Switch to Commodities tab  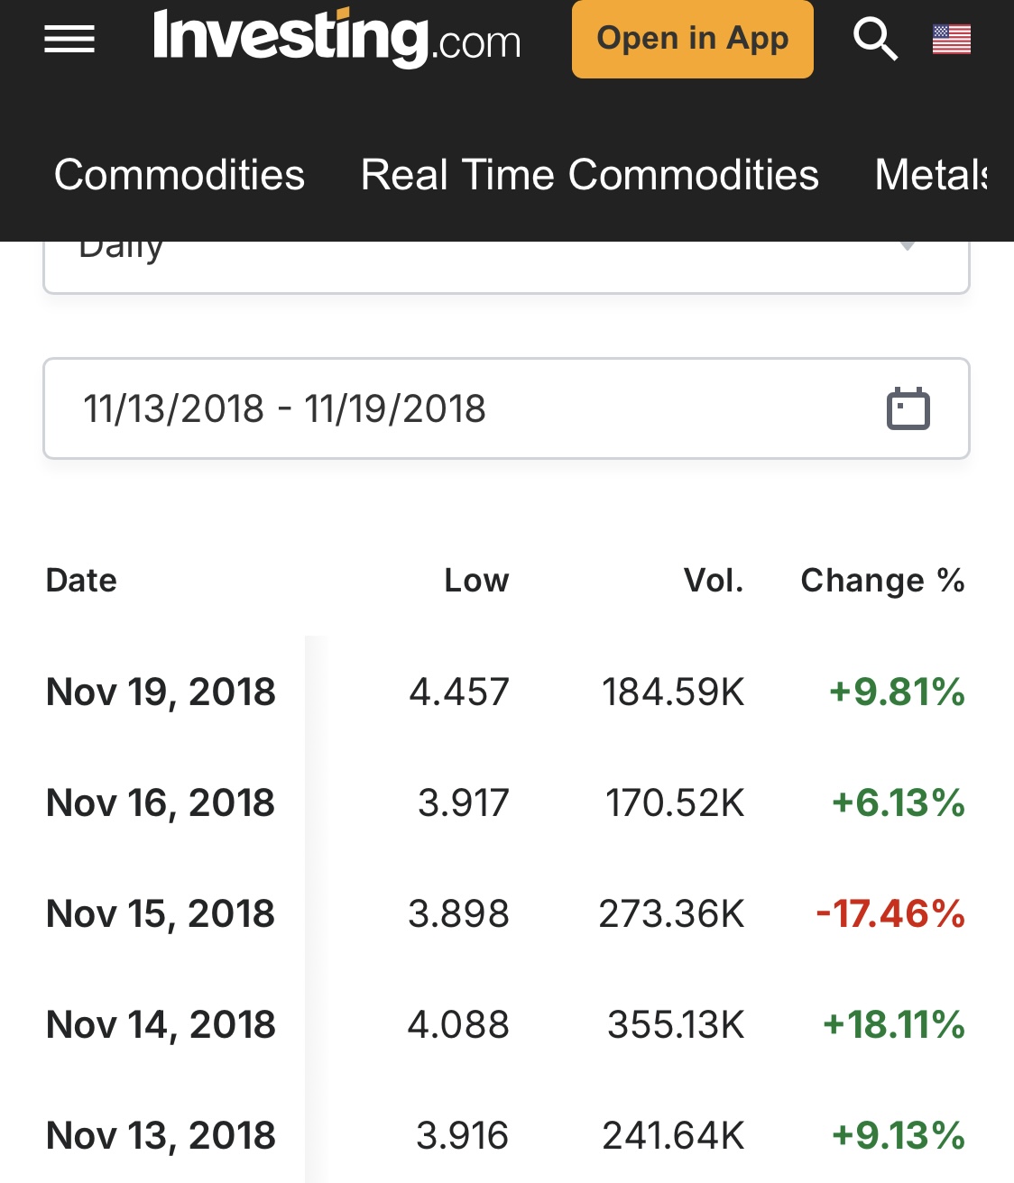180,175
